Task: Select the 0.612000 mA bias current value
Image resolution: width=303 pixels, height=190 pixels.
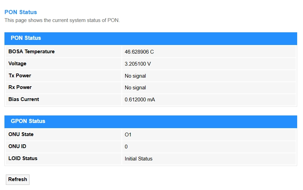Action: point(140,100)
